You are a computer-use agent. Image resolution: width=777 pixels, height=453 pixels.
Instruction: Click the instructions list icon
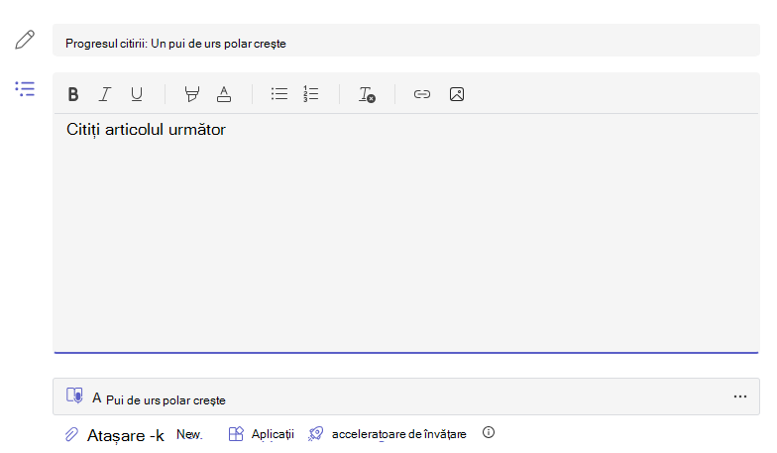tap(25, 89)
